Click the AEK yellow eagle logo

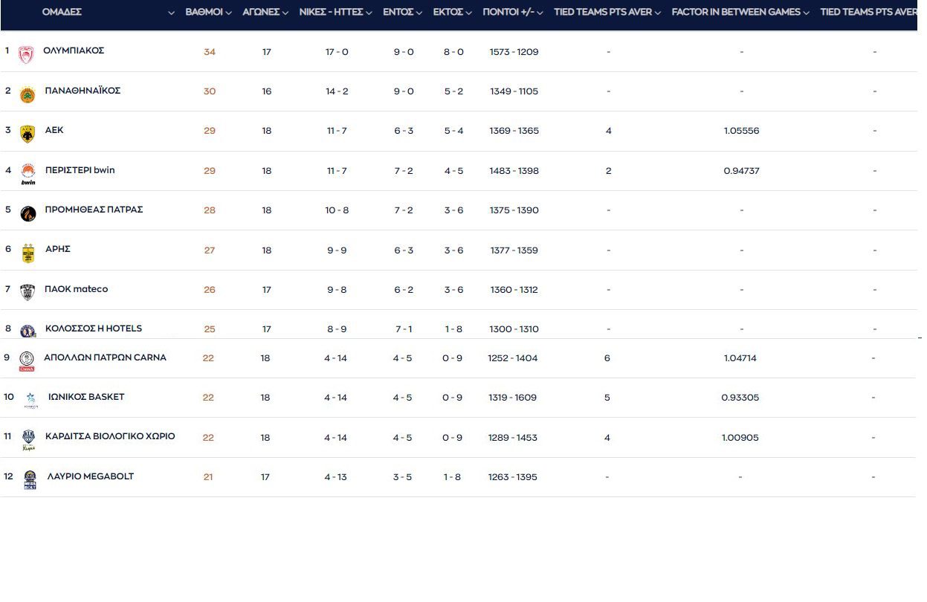[28, 134]
